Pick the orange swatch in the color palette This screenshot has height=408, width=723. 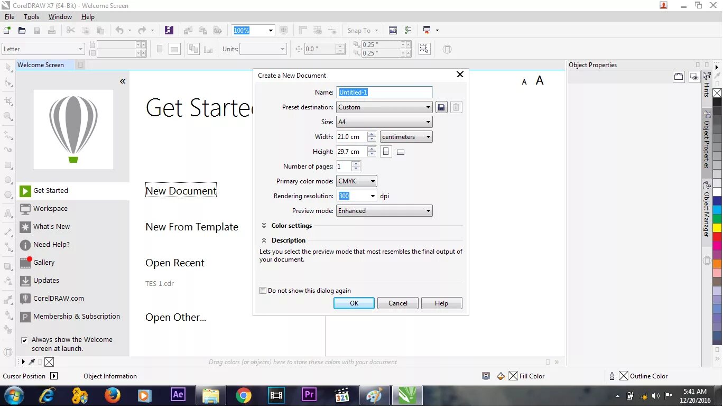click(x=717, y=263)
